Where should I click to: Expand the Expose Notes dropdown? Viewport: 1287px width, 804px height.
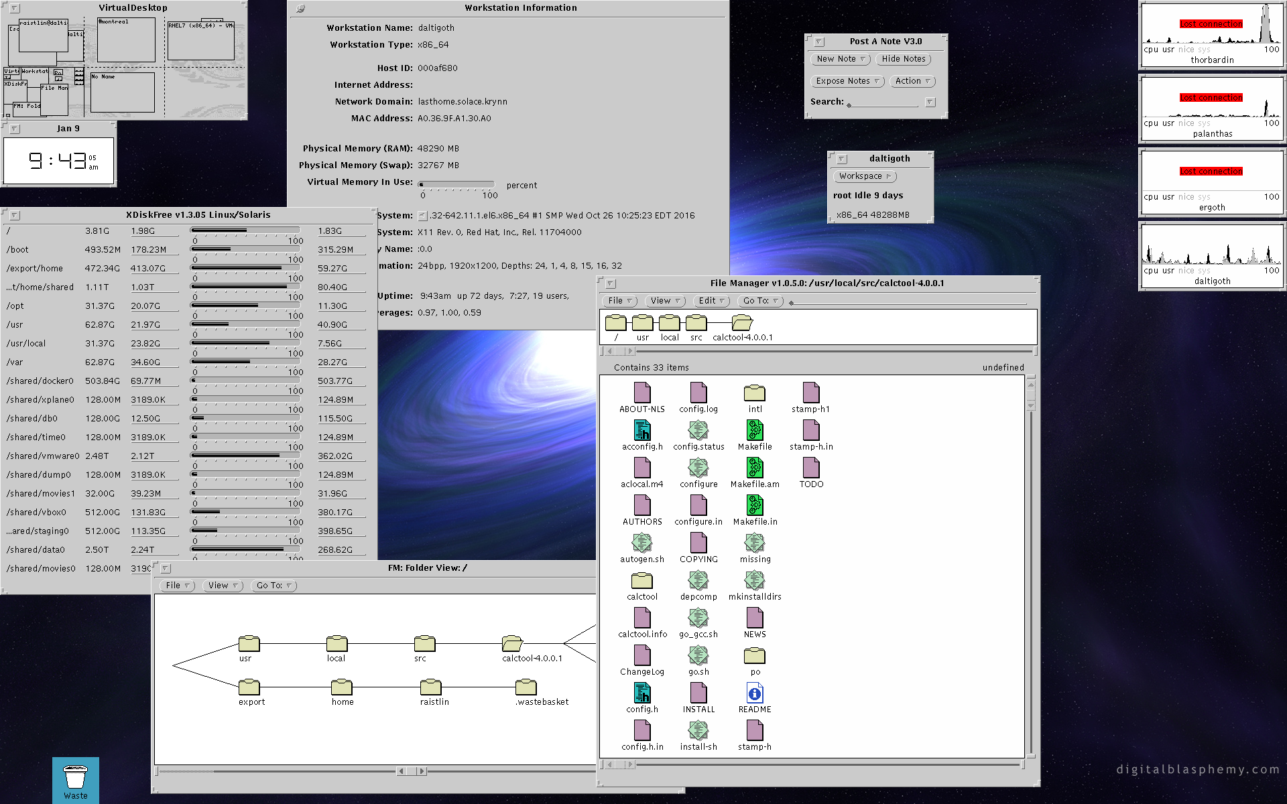(x=847, y=81)
